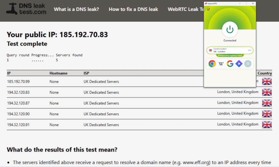Go to the WebRTC Leak Test page

point(186,9)
